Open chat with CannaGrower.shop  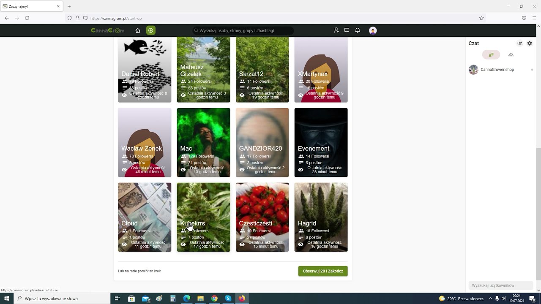[x=501, y=70]
